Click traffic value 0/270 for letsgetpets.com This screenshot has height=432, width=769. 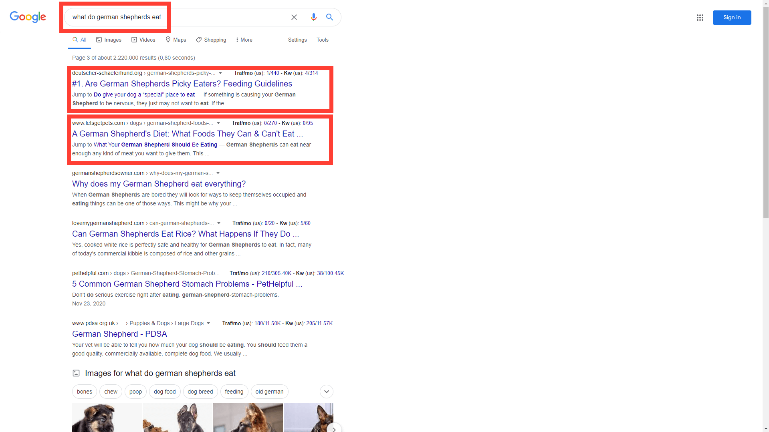[270, 123]
